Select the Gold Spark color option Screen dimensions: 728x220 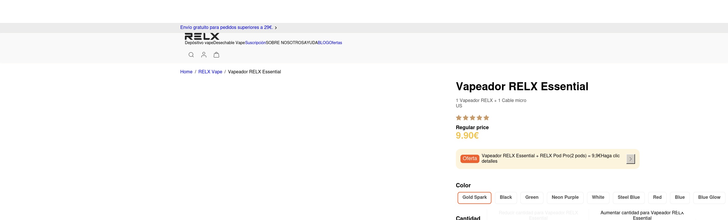pos(474,198)
